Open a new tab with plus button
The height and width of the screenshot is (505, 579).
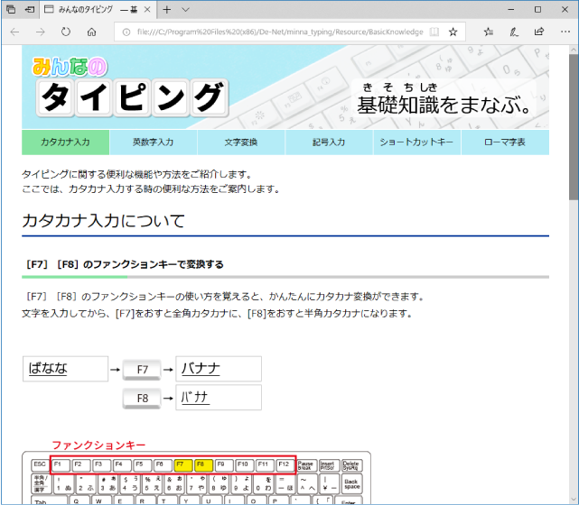pos(167,9)
